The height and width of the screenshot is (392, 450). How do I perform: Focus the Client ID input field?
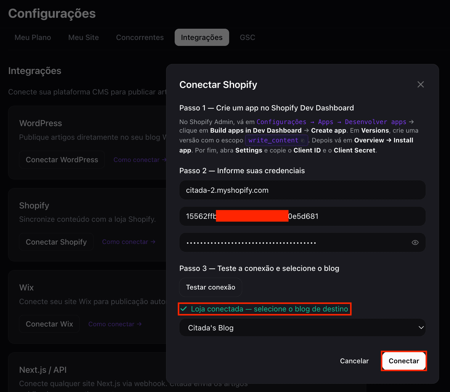[x=303, y=216]
